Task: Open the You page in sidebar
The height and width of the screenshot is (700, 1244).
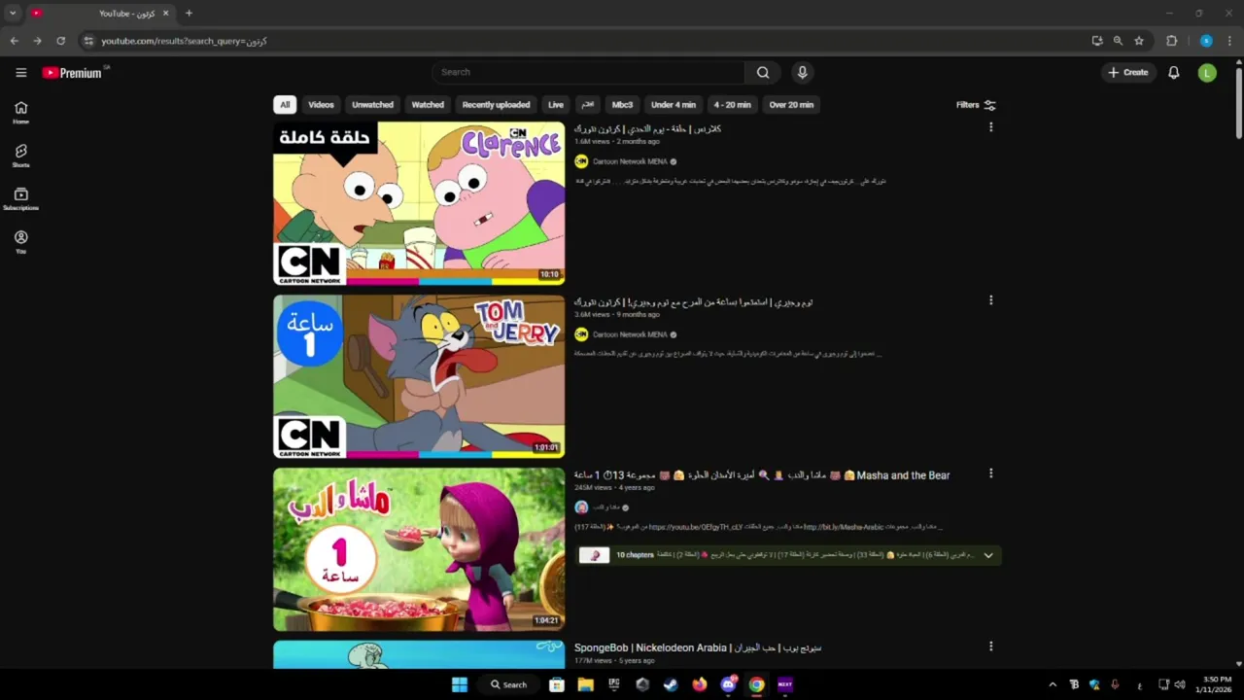Action: (20, 242)
